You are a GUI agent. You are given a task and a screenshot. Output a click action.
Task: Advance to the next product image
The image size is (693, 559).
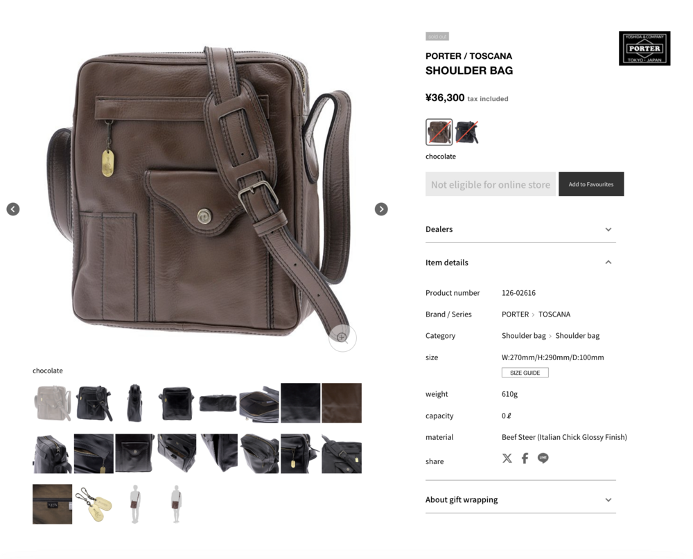(x=381, y=209)
